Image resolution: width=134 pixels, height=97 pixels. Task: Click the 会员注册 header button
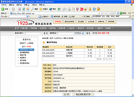point(91,22)
